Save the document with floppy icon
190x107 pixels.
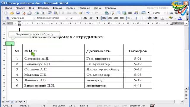click(x=18, y=13)
